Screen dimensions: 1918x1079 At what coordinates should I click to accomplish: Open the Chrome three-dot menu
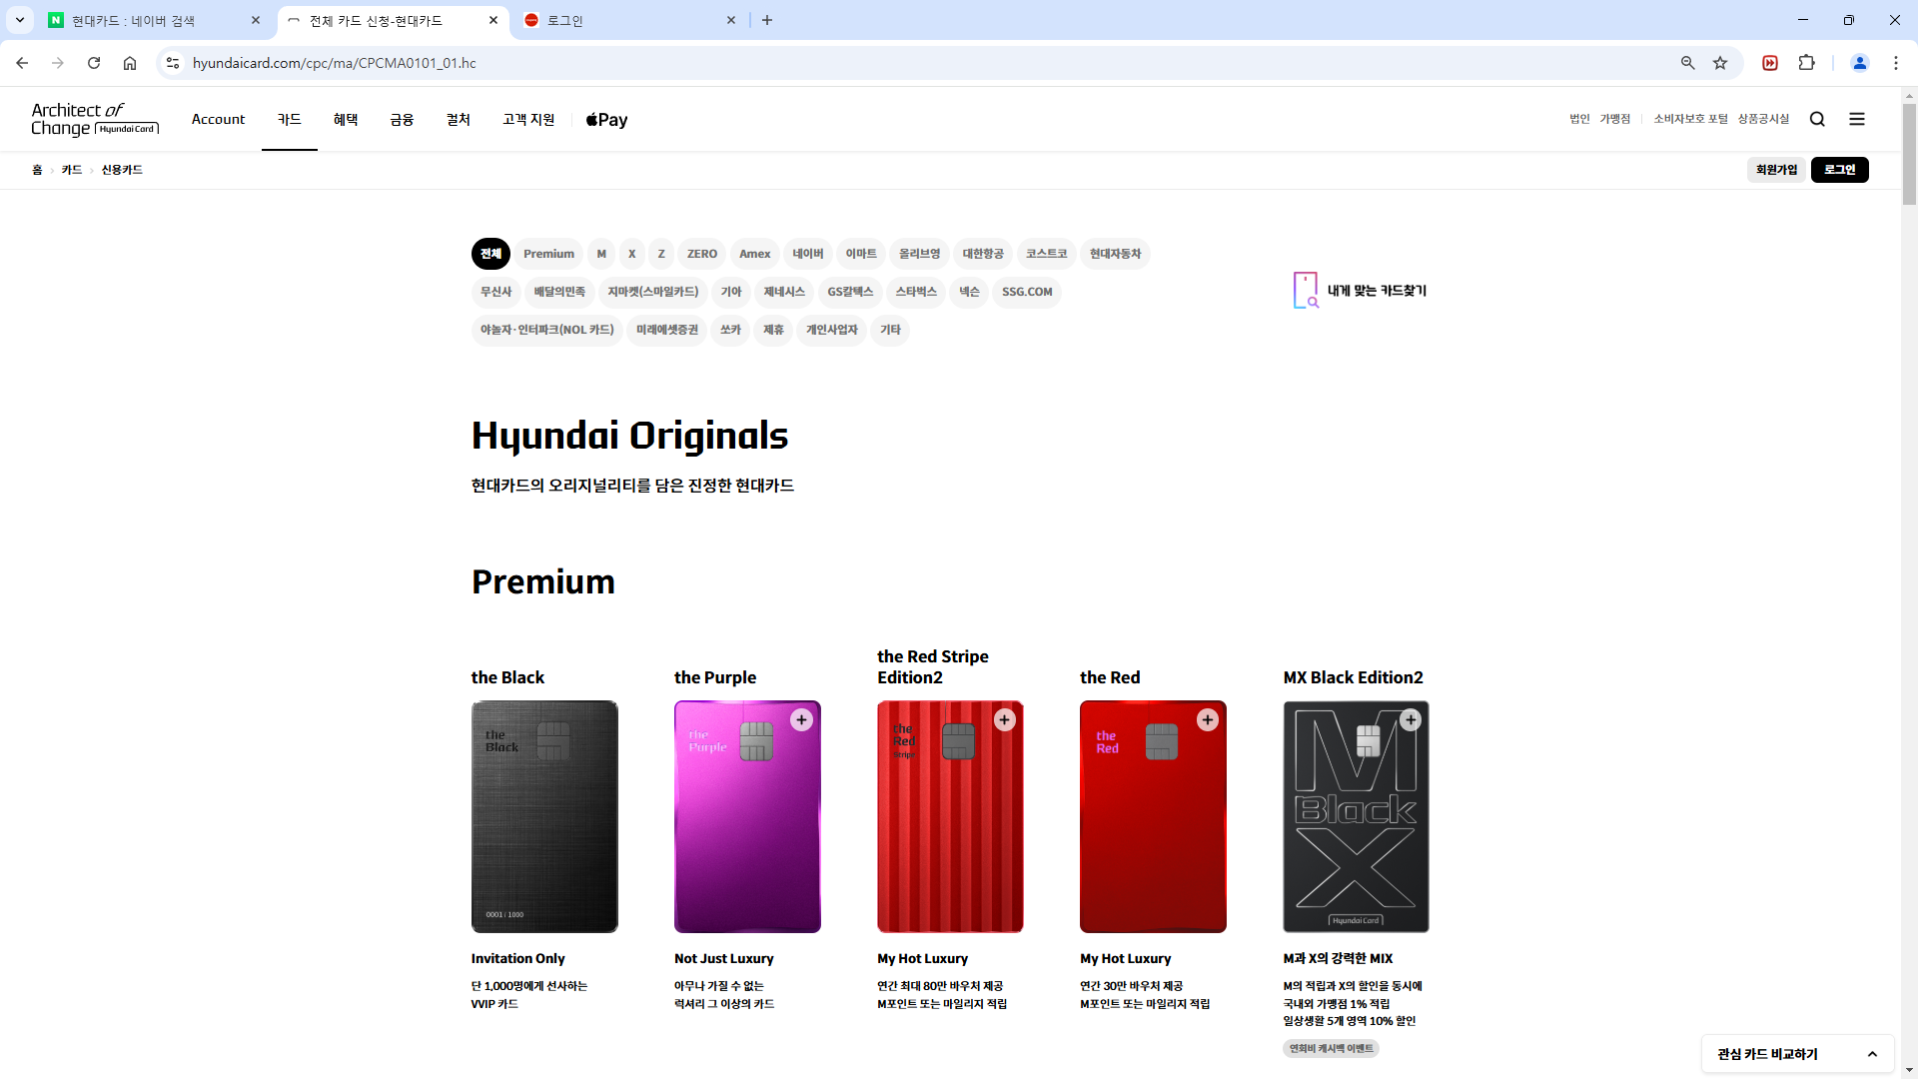pyautogui.click(x=1896, y=63)
